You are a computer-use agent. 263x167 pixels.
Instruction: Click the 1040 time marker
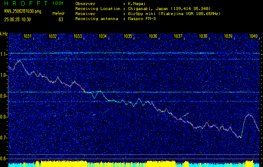point(253,36)
